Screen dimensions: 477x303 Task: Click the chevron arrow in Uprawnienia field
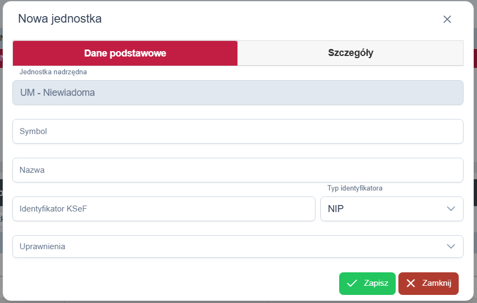click(451, 246)
